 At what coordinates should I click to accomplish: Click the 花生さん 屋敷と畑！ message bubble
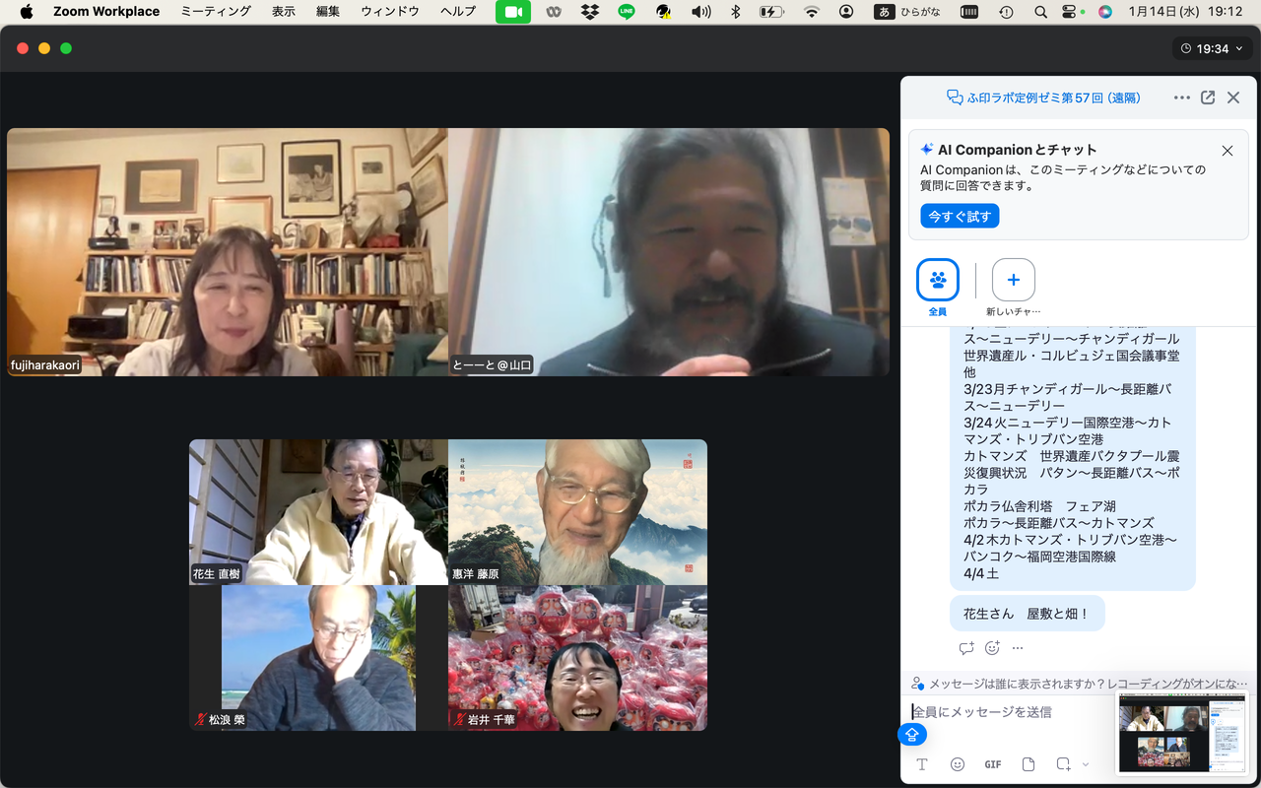[x=1027, y=613]
